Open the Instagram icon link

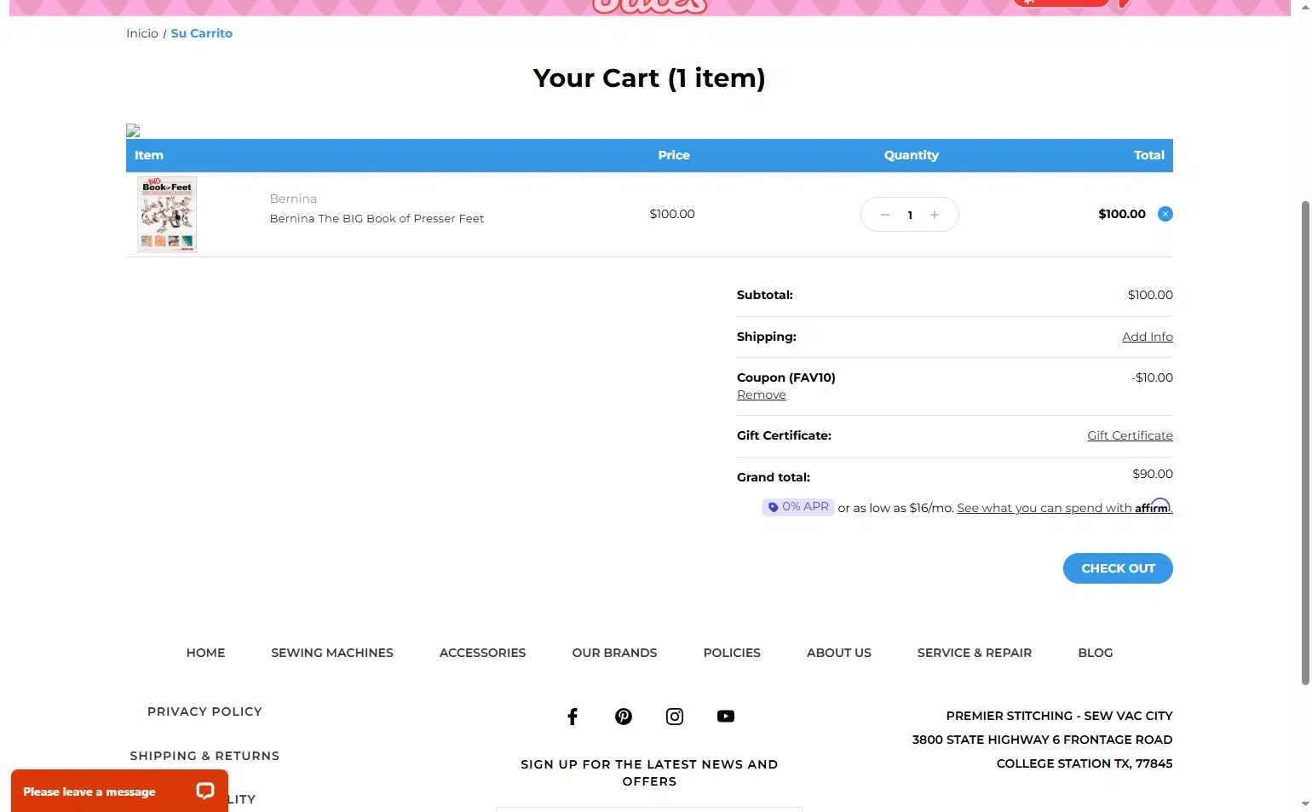(x=675, y=717)
